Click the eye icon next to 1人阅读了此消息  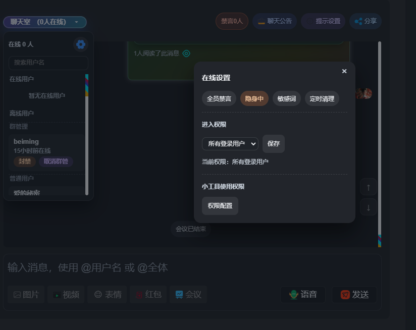pos(186,53)
